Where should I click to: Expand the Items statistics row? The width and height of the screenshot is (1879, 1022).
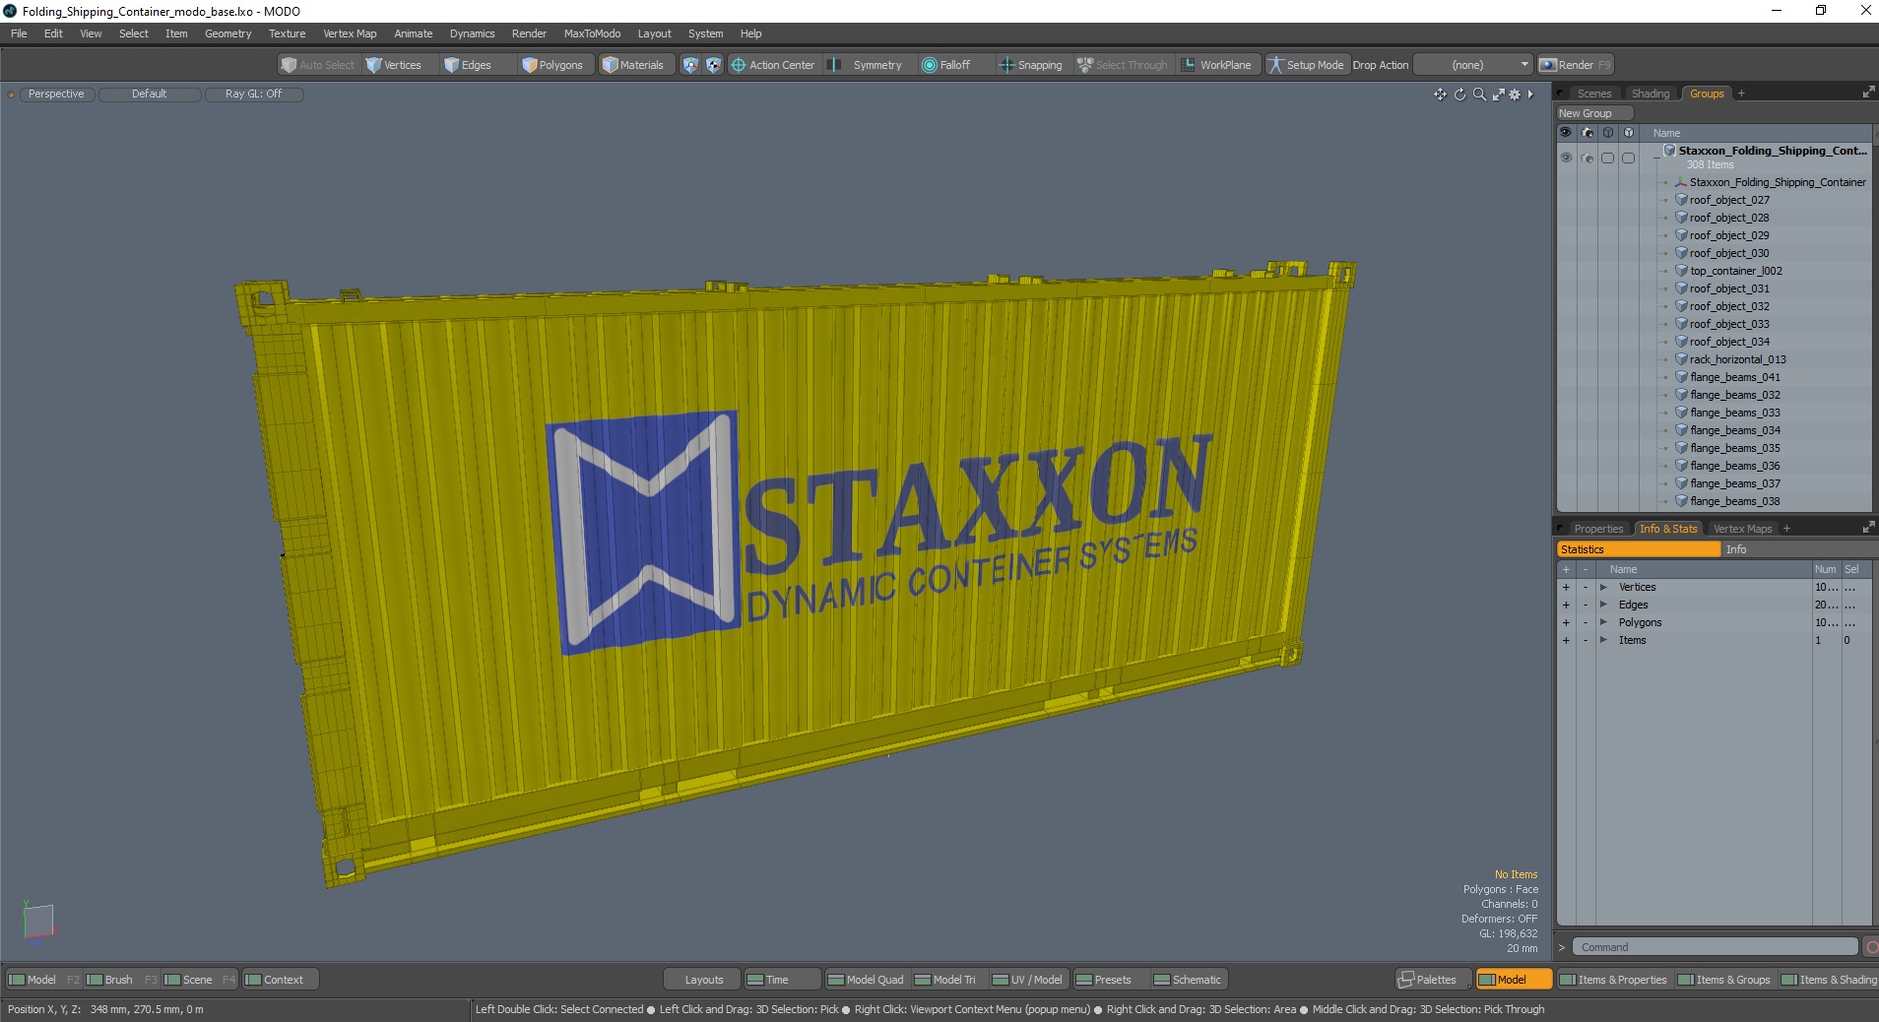[x=1603, y=640]
